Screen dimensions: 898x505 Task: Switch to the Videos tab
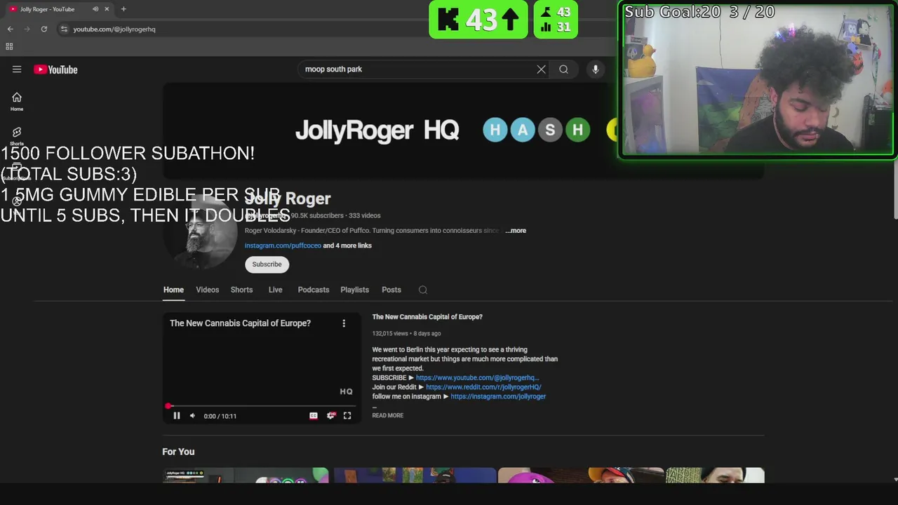point(207,290)
